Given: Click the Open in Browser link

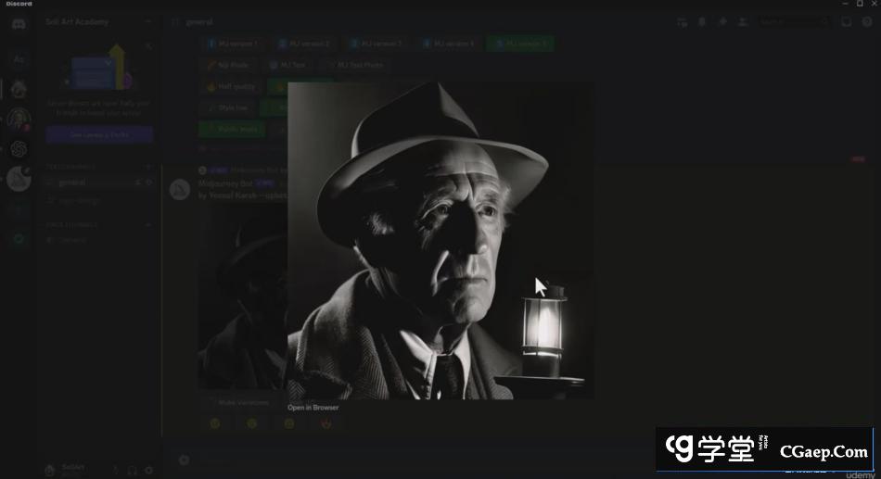Looking at the screenshot, I should coord(313,408).
